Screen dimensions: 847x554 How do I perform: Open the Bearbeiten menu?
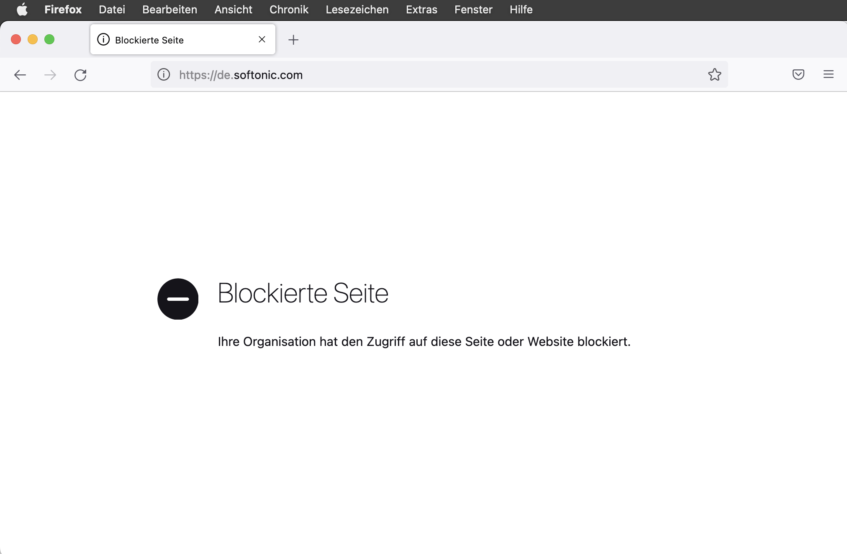point(169,9)
